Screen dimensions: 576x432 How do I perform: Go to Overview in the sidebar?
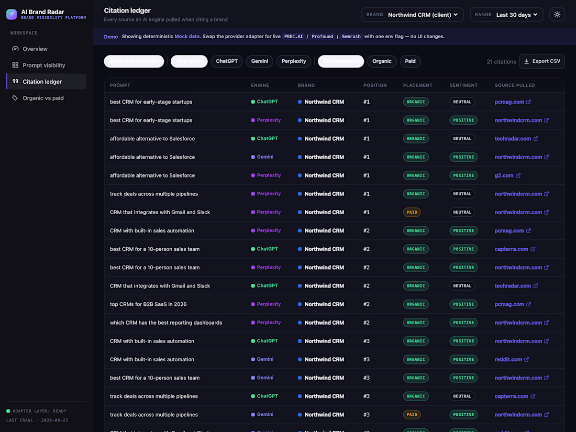[47, 49]
